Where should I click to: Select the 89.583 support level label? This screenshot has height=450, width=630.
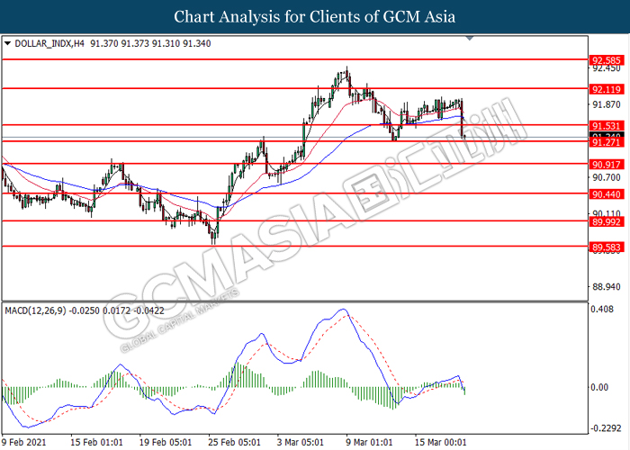click(607, 247)
